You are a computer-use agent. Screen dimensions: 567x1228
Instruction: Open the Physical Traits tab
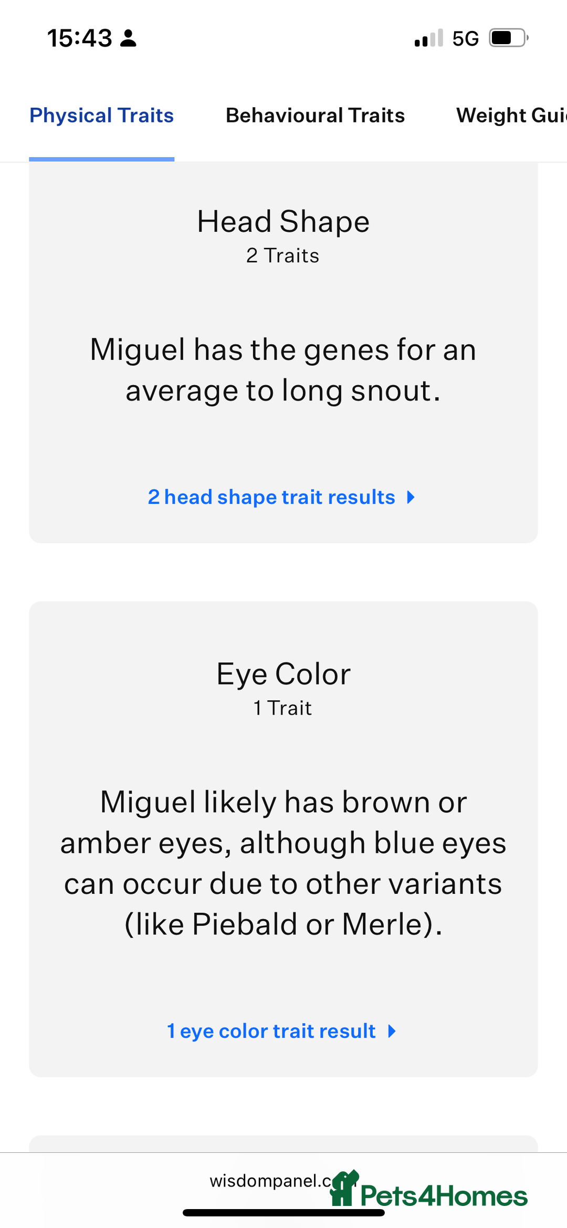101,116
